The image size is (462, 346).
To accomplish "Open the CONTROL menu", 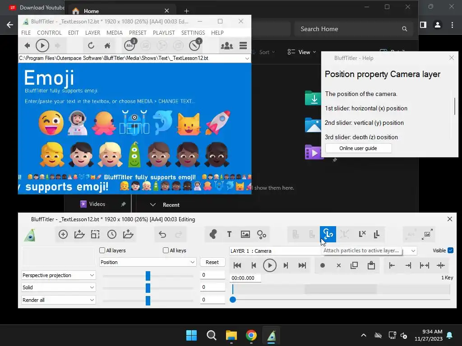I will pyautogui.click(x=49, y=32).
